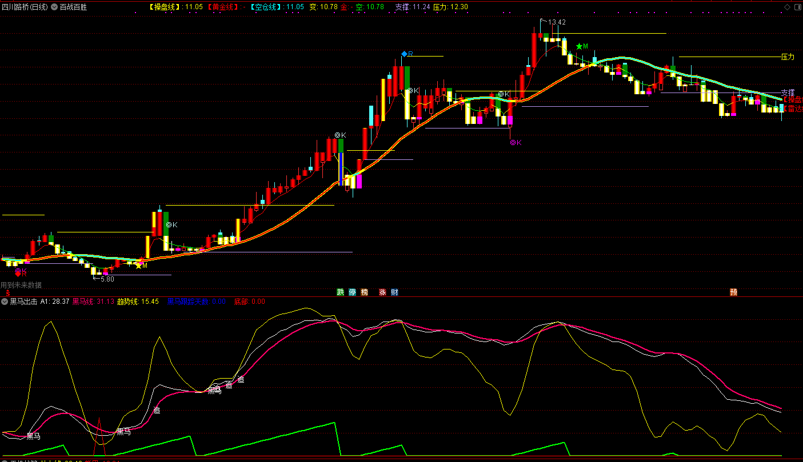Click the A1: 28.37 value
The height and width of the screenshot is (462, 803).
55,302
